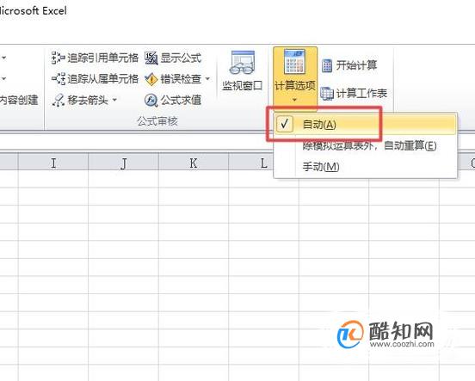
Task: Click the Calculate Sheet (计算工作表) icon
Action: [327, 93]
